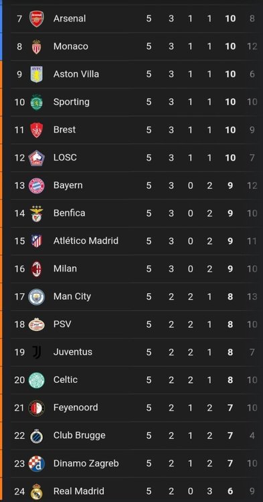The width and height of the screenshot is (263, 502).
Task: Open the LOSC team name
Action: pyautogui.click(x=65, y=157)
